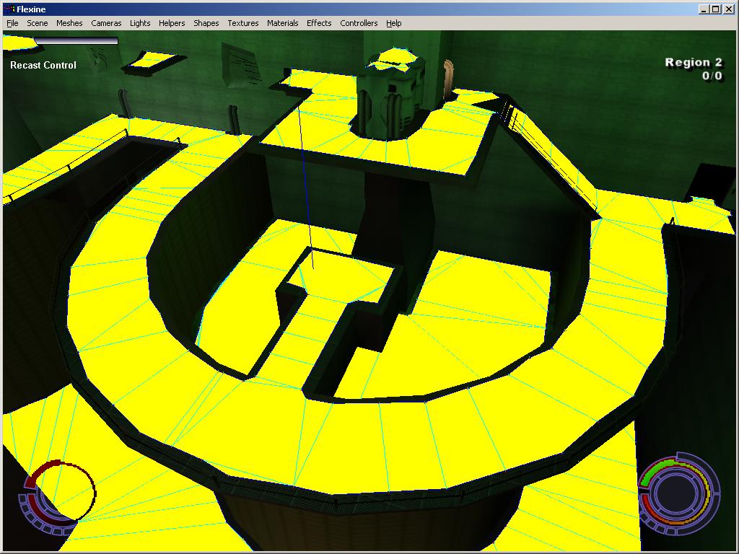This screenshot has width=739, height=554.
Task: Open the Effects menu
Action: pyautogui.click(x=318, y=23)
